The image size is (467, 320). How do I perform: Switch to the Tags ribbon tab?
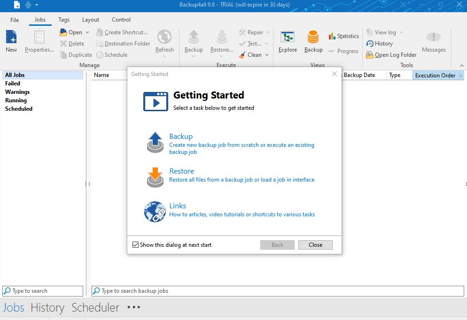(x=64, y=20)
